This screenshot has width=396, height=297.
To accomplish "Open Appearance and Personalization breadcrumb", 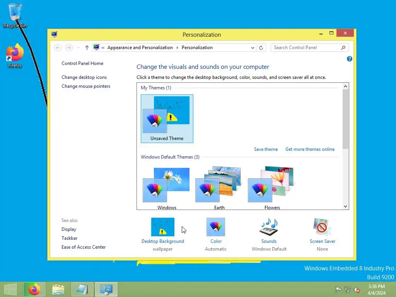I will tap(140, 48).
